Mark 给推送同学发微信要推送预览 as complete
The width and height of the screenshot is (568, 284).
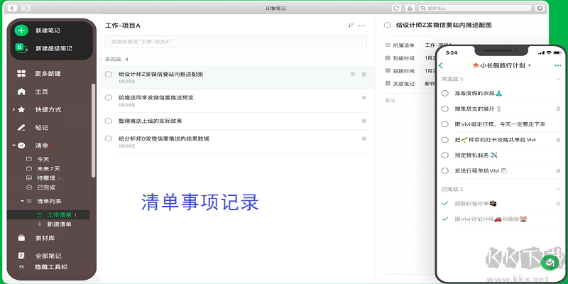pos(109,97)
